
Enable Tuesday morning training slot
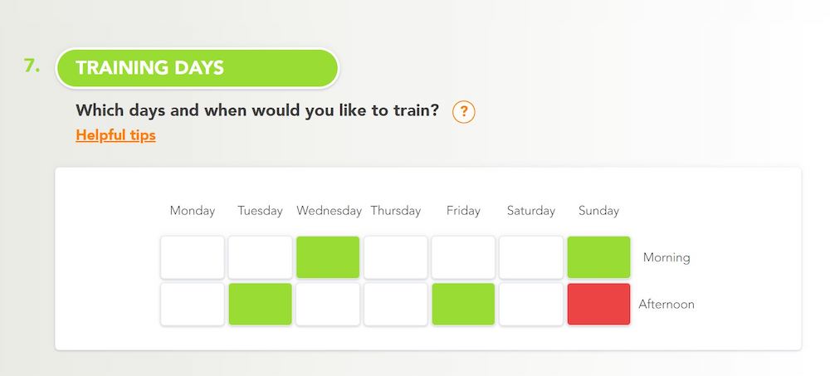[x=260, y=257]
